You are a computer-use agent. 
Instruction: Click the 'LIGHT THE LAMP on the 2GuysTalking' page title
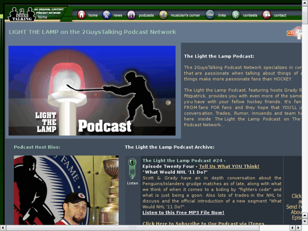pyautogui.click(x=92, y=32)
